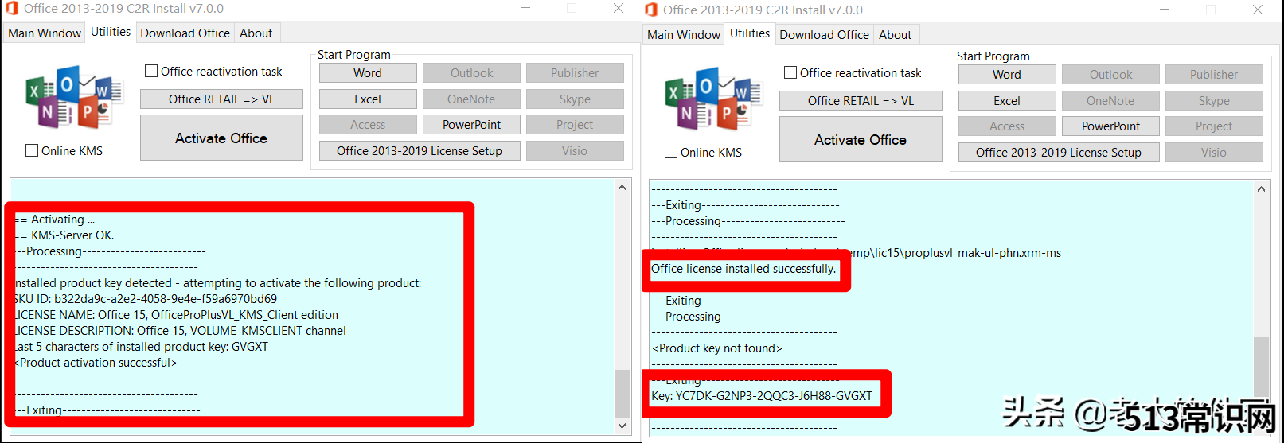Image resolution: width=1284 pixels, height=443 pixels.
Task: Select Utilities tab in right window
Action: pos(750,33)
